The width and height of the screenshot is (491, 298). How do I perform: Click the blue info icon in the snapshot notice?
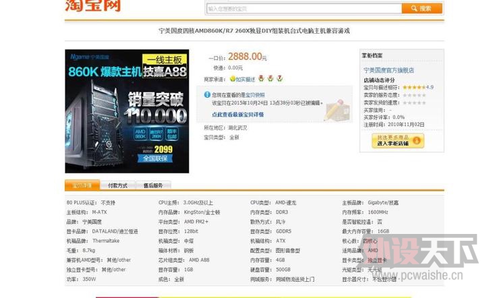207,94
